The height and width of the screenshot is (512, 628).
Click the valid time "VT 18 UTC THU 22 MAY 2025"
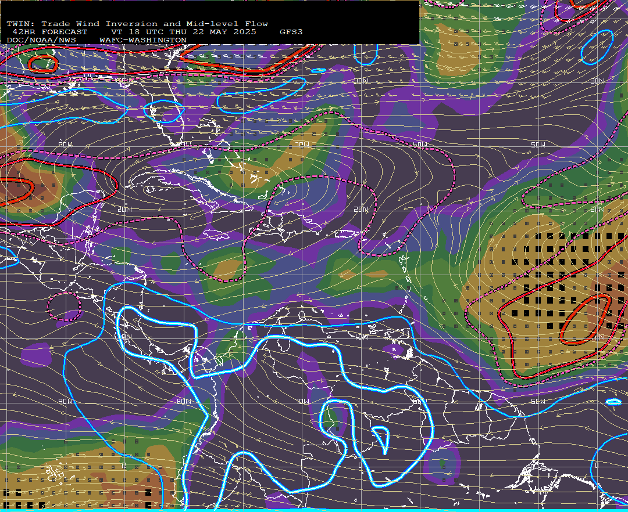183,32
